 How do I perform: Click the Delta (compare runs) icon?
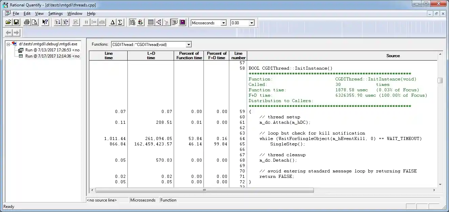pos(112,23)
